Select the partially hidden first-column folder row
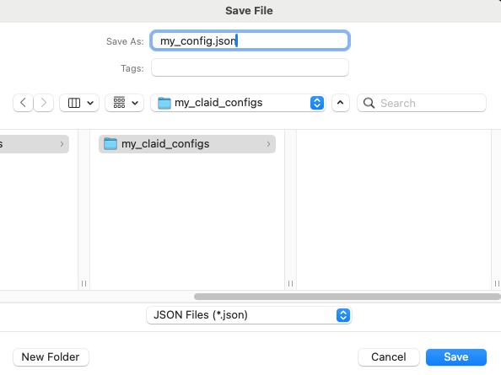Image resolution: width=501 pixels, height=375 pixels. [35, 144]
